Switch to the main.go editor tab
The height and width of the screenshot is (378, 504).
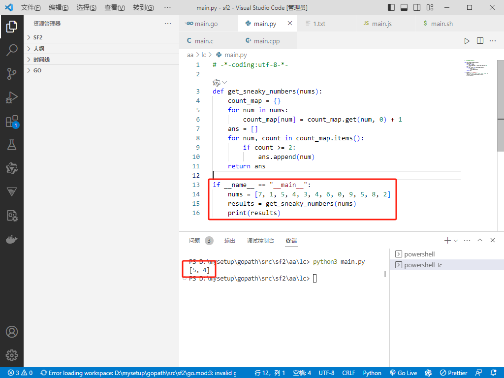[x=209, y=24]
